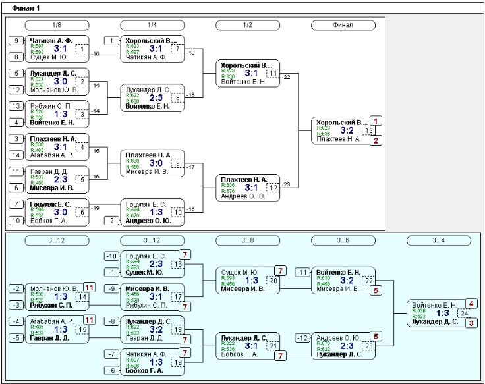Open match Войтенко vs Мисевра 3:2

[343, 281]
